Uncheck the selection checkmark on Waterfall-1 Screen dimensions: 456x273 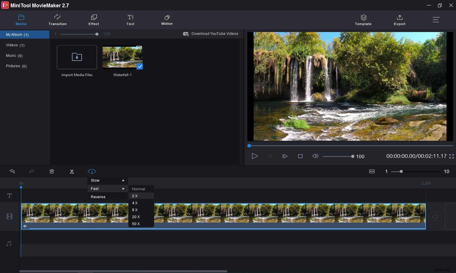click(140, 67)
